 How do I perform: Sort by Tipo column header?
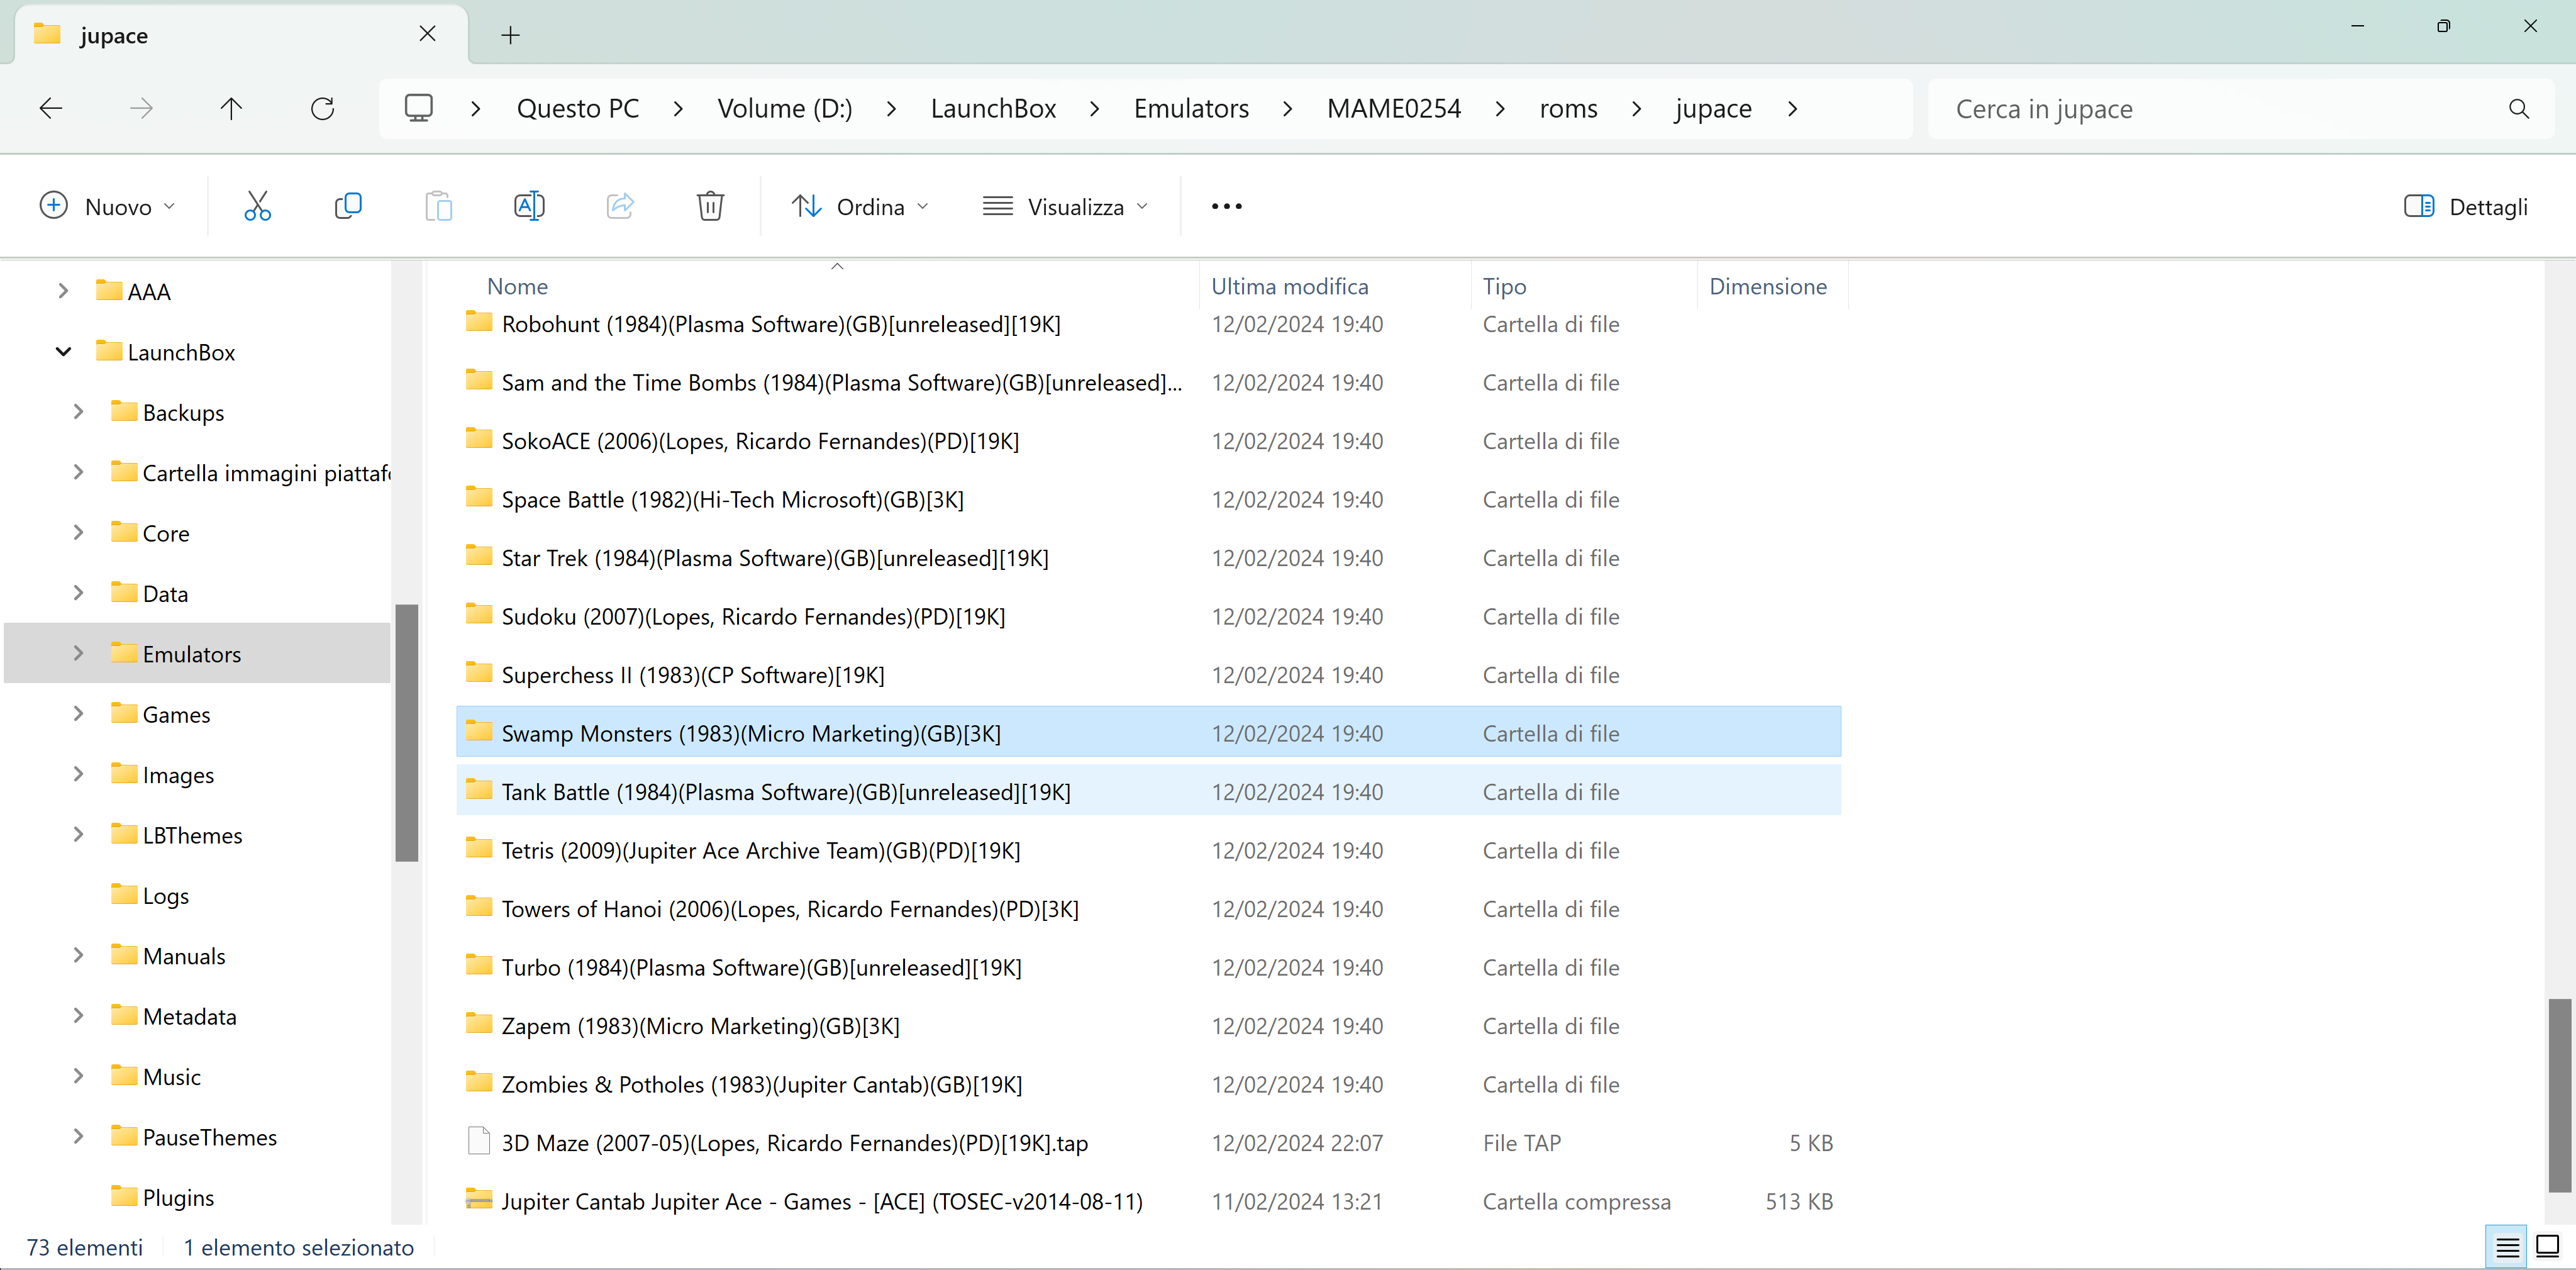tap(1584, 286)
